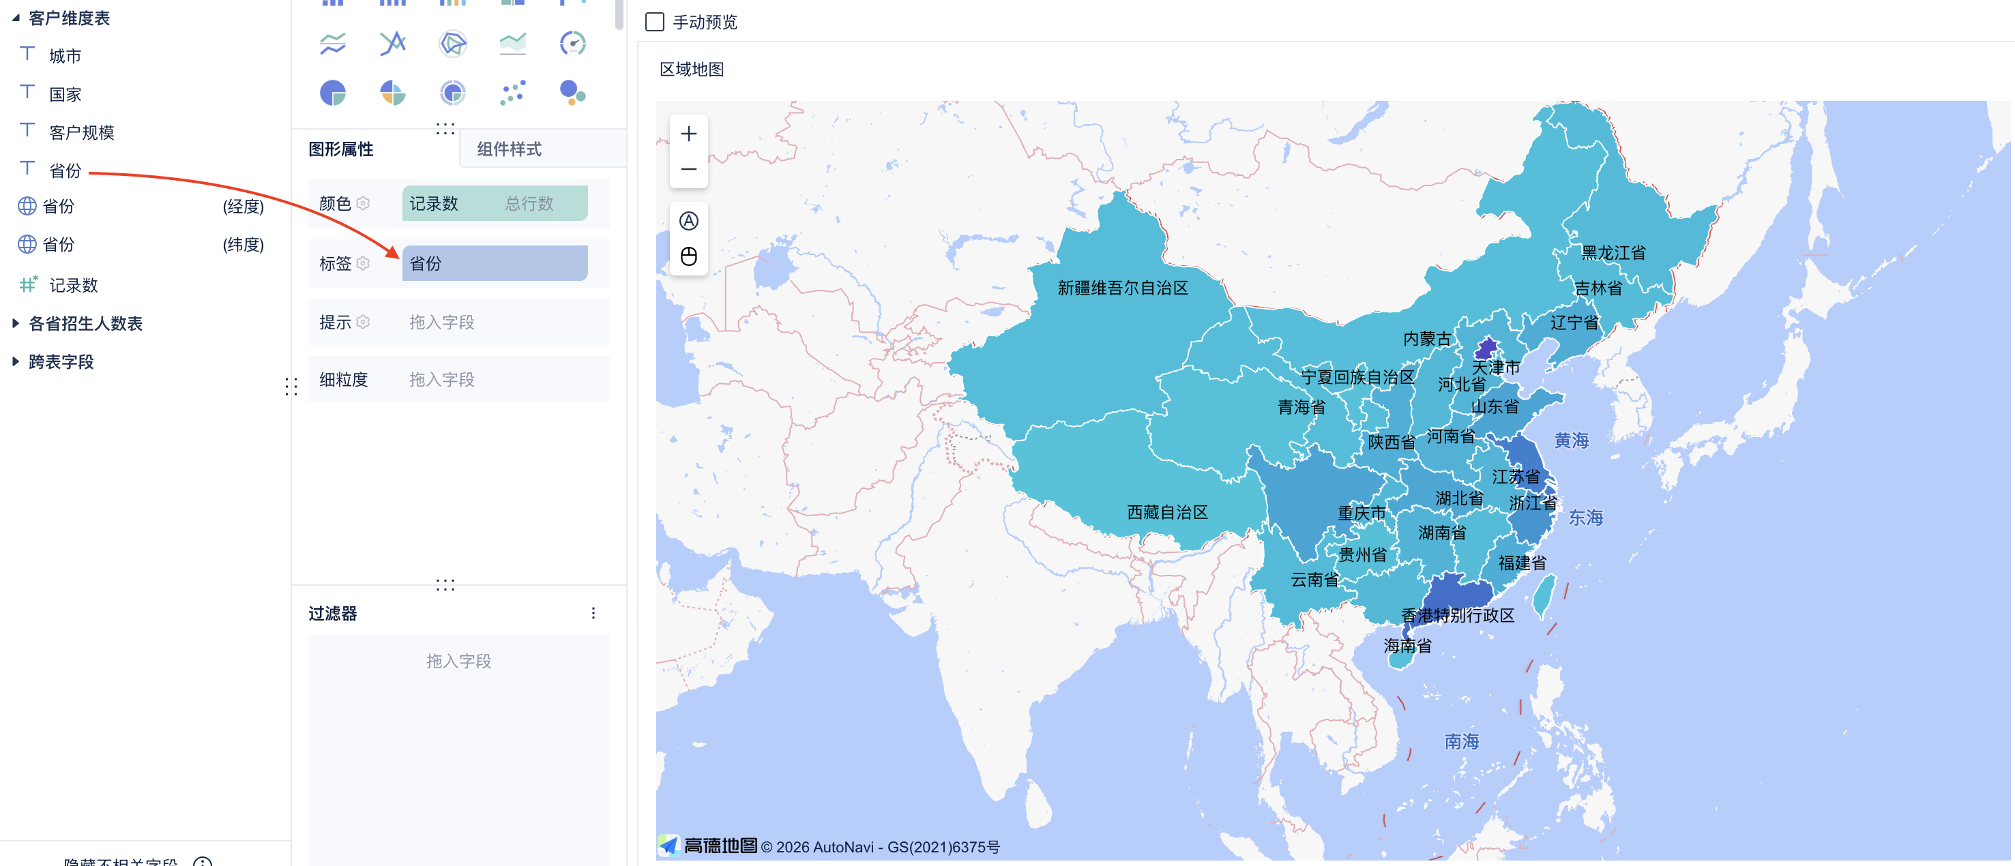Open the 图形属性 tab
Image resolution: width=2015 pixels, height=866 pixels.
341,149
